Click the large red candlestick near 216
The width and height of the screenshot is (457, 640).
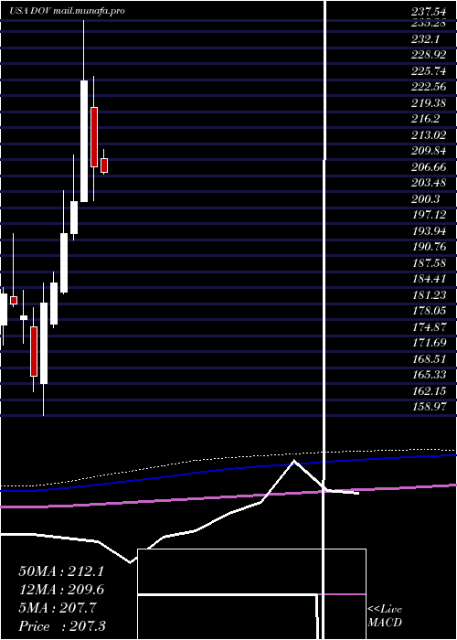coord(94,137)
